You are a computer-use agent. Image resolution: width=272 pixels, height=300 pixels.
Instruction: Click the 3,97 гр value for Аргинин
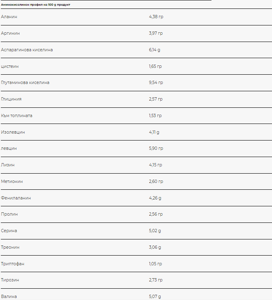click(x=156, y=33)
